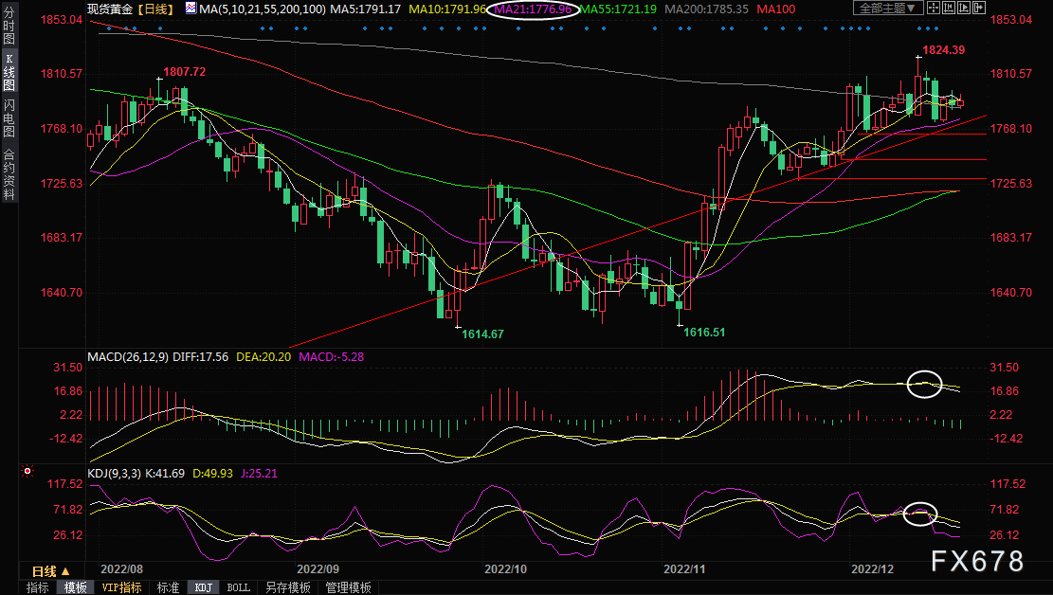Viewport: 1053px width, 595px height.
Task: Select the 模板 bottom tab
Action: pyautogui.click(x=76, y=587)
